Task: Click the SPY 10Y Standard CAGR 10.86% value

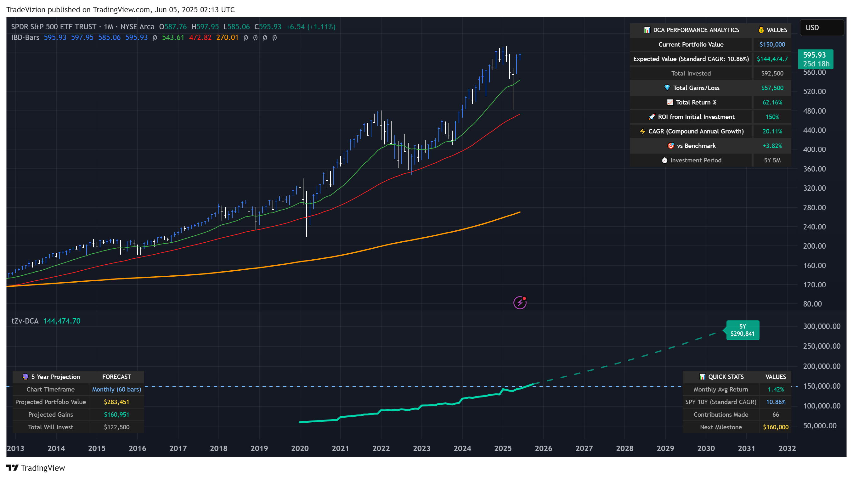Action: (776, 402)
